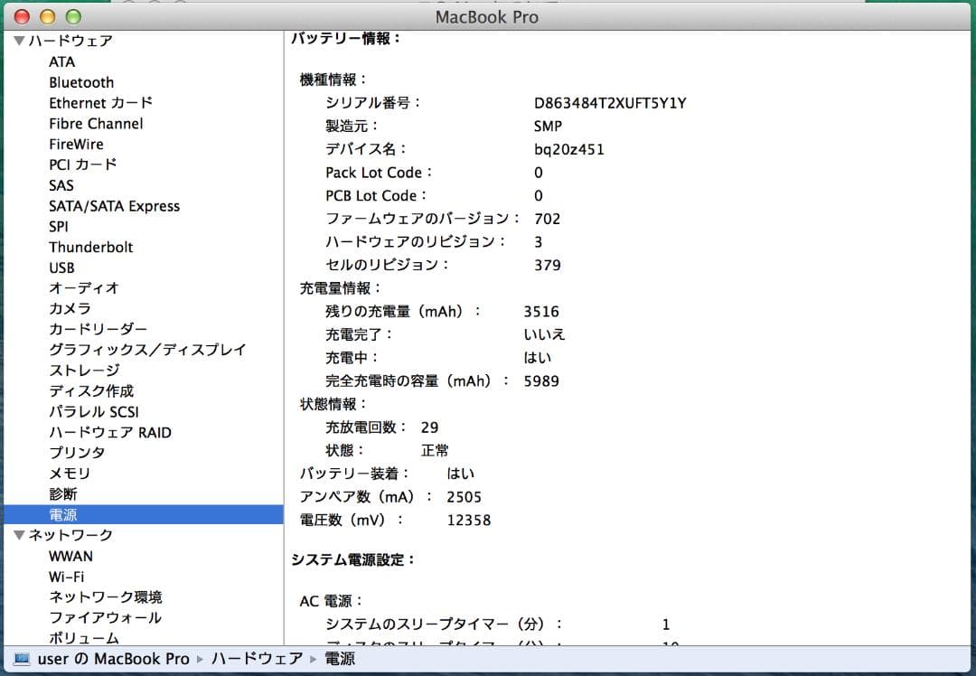The width and height of the screenshot is (976, 676).
Task: View Wi-Fi details under ネットワーク
Action: click(70, 577)
